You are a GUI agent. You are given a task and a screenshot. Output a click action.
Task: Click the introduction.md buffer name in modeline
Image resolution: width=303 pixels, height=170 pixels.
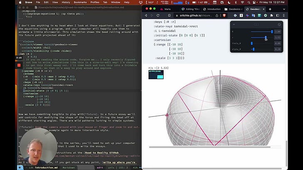[46, 168]
